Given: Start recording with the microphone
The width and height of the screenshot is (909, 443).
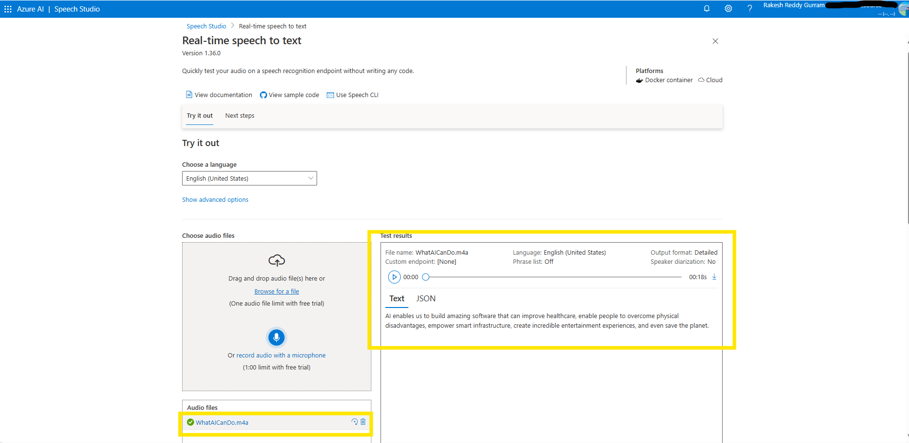Looking at the screenshot, I should [x=276, y=337].
